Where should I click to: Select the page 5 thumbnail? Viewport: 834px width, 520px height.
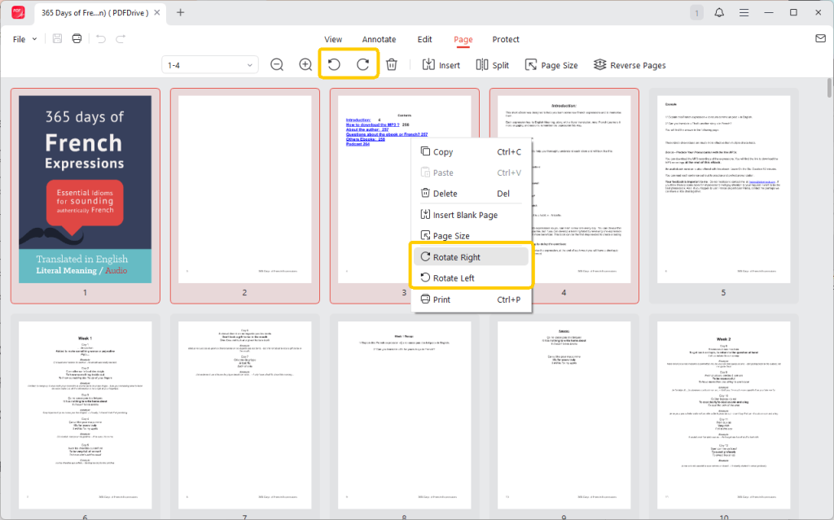click(723, 194)
